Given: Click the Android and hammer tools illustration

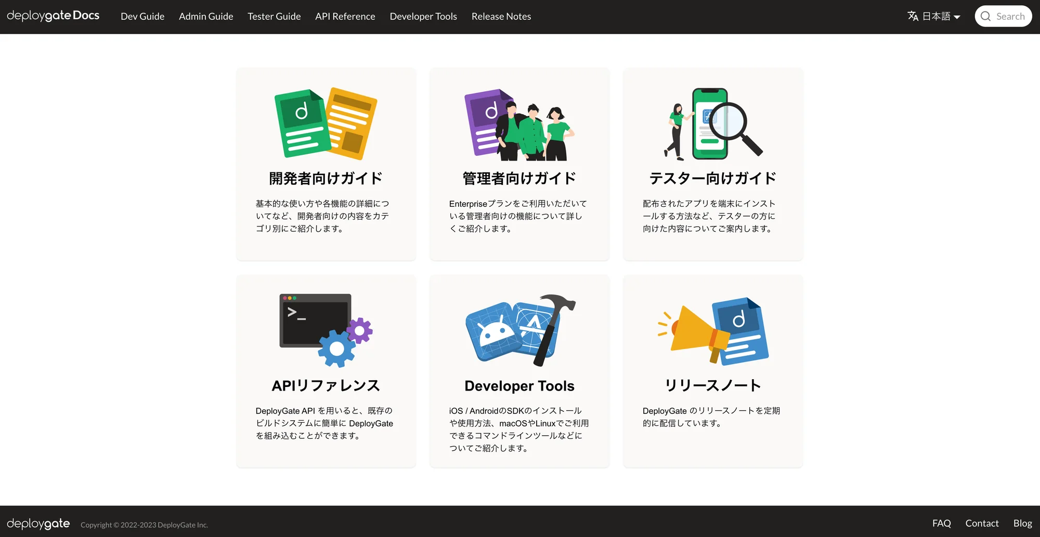Looking at the screenshot, I should coord(521,330).
